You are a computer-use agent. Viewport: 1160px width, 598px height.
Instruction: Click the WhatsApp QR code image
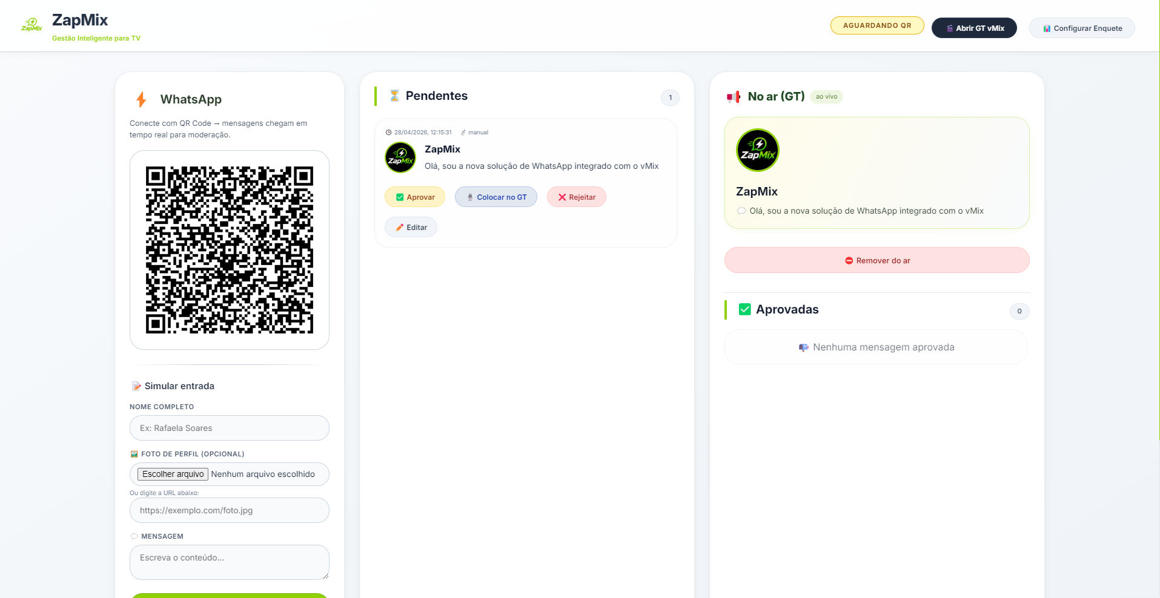pos(230,250)
